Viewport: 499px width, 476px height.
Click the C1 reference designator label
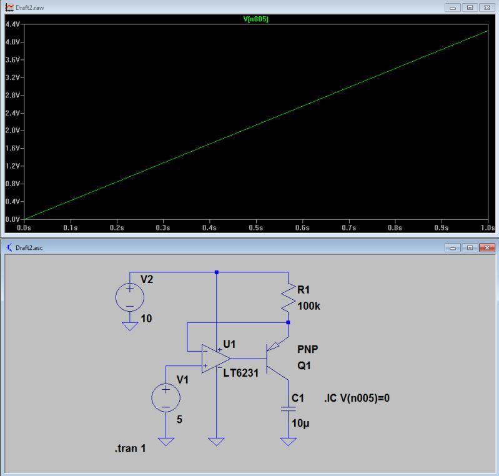pyautogui.click(x=297, y=398)
